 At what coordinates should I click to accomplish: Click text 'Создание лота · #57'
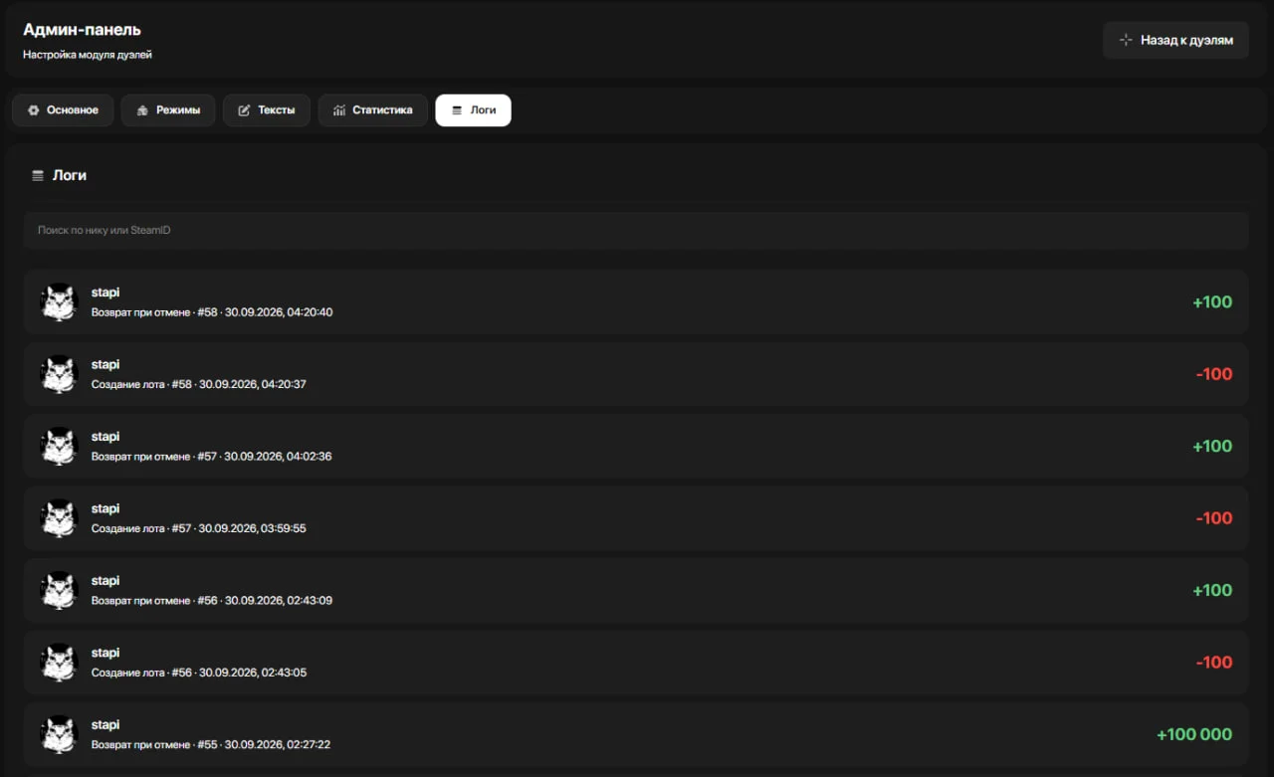141,528
